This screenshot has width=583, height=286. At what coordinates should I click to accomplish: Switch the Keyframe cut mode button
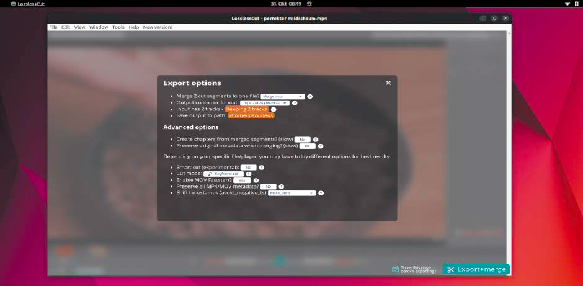(223, 174)
